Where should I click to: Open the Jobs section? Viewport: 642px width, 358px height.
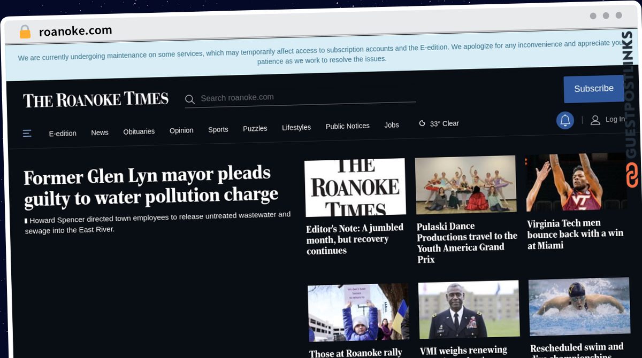pyautogui.click(x=392, y=125)
